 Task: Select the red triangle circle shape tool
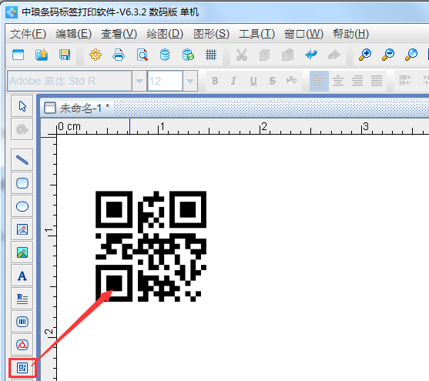click(x=22, y=345)
